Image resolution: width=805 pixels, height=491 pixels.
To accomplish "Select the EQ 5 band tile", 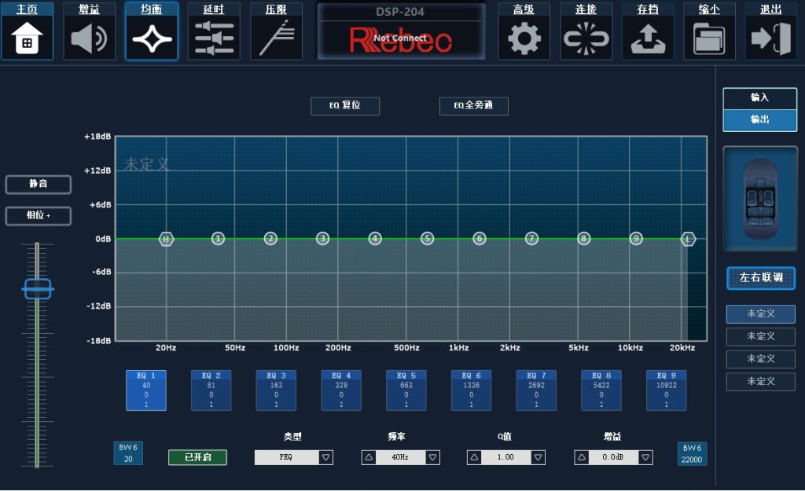I will [x=406, y=390].
